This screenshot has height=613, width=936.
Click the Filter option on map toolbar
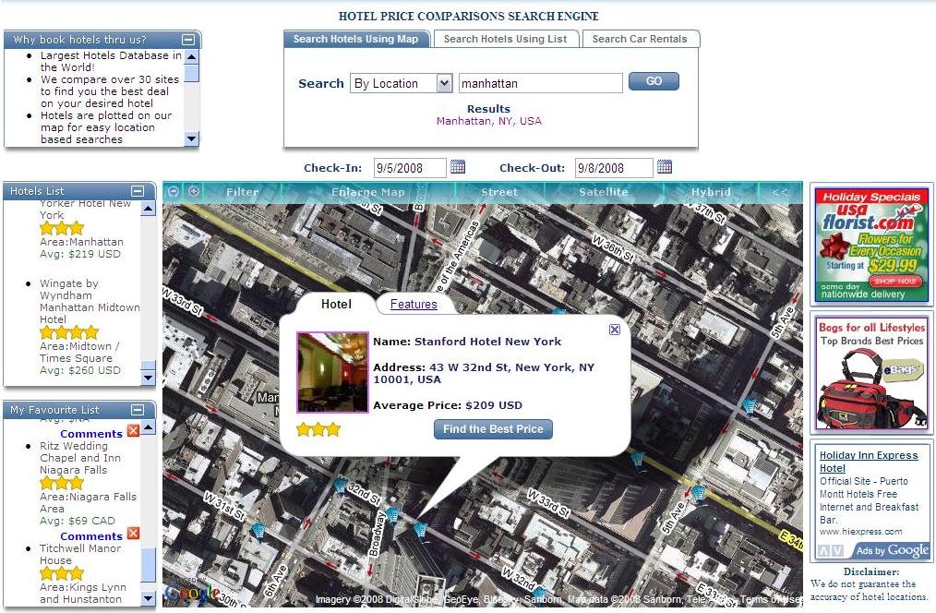243,192
